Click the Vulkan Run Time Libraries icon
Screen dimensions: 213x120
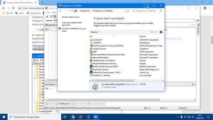91,72
